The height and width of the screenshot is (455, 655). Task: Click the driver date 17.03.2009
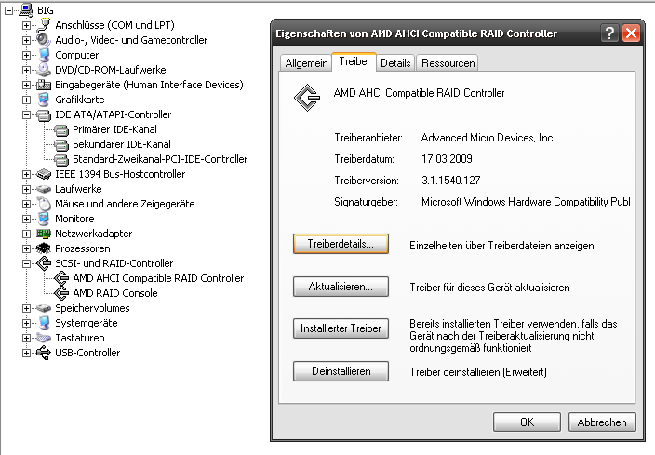[447, 159]
